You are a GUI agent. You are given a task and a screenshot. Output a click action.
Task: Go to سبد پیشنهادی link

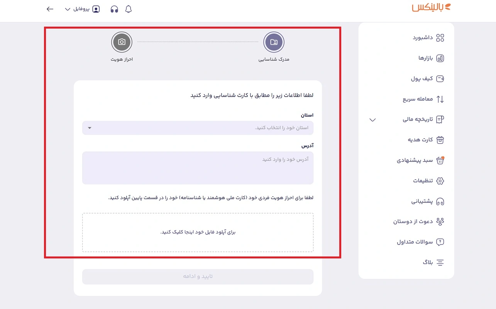click(x=415, y=160)
